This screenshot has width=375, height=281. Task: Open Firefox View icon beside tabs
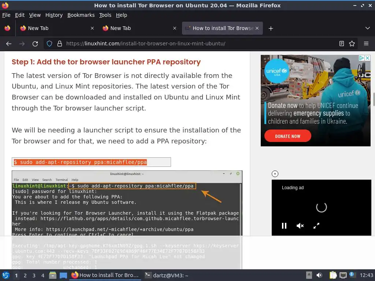(x=7, y=28)
